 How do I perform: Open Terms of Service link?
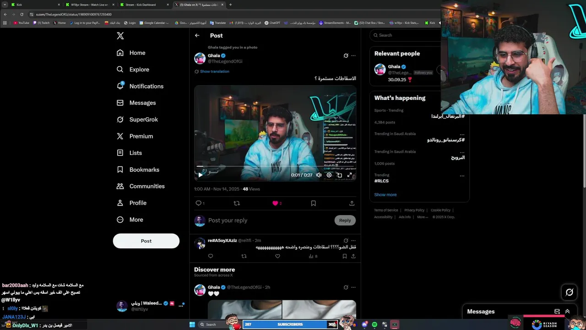(386, 210)
